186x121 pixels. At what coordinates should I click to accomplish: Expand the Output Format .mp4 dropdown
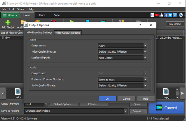coord(46,104)
